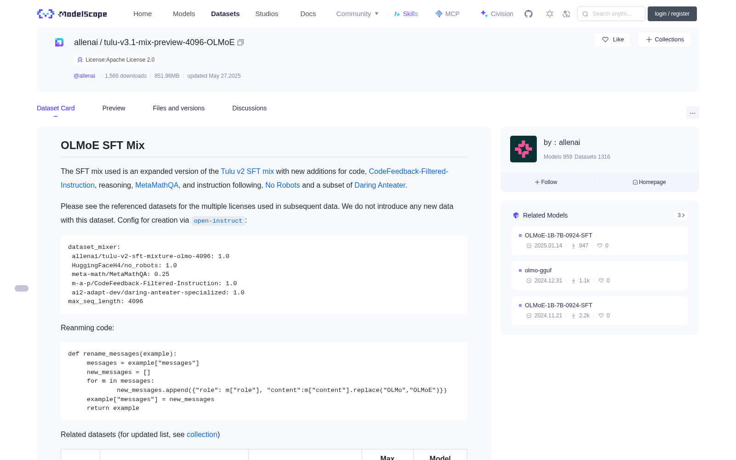
Task: Click the @allenai author link
Action: (84, 76)
